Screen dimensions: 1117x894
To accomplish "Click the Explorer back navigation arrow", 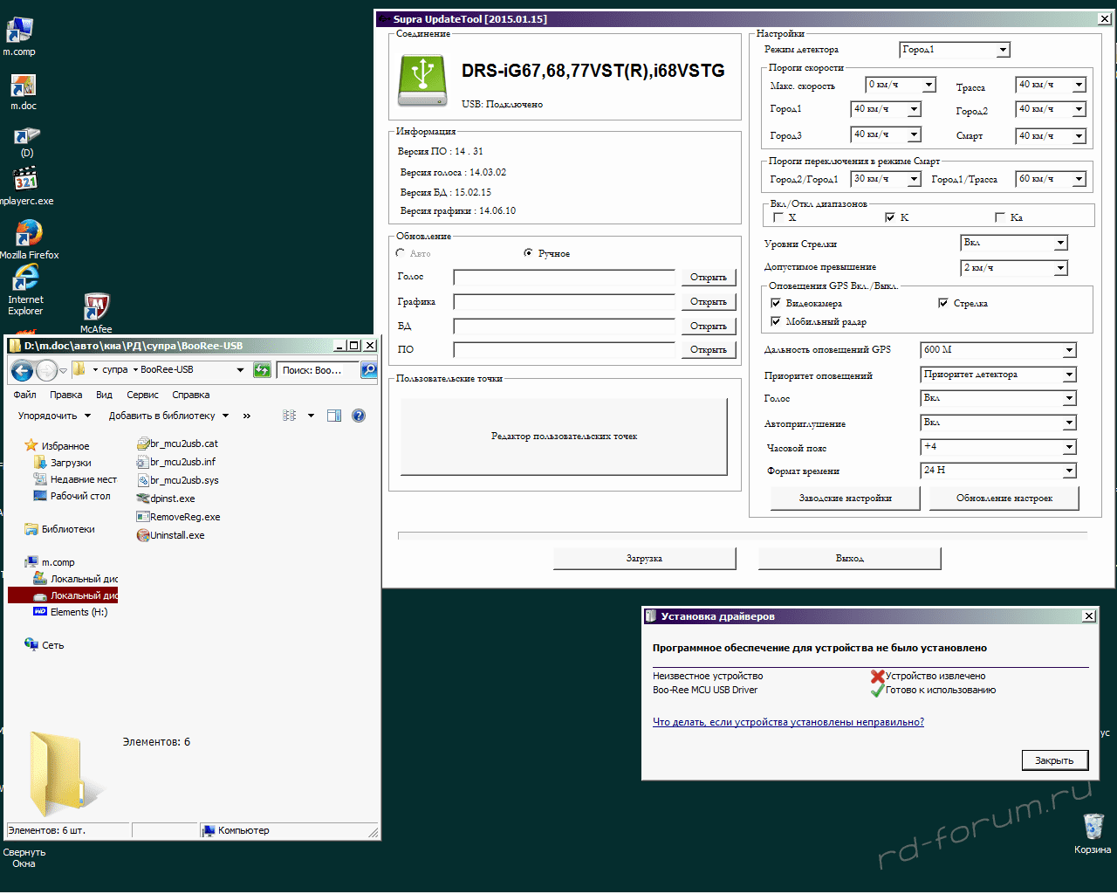I will tap(22, 370).
